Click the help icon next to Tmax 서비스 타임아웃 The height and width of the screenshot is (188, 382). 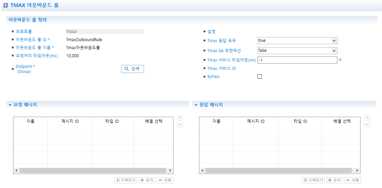340,60
